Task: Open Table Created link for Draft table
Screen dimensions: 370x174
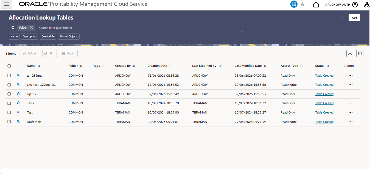Action: (324, 122)
